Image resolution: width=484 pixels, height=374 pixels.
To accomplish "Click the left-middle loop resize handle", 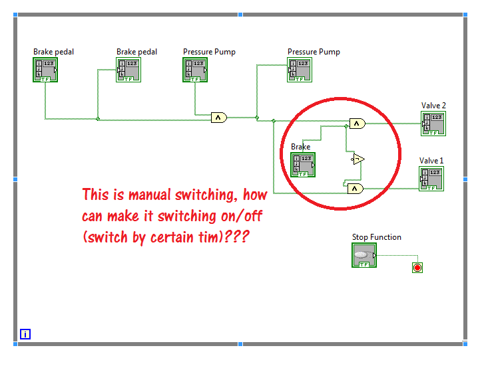I will (15, 179).
